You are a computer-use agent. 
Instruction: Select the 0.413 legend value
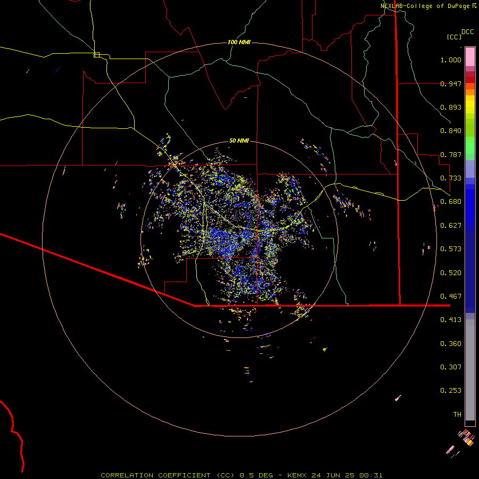pyautogui.click(x=451, y=320)
